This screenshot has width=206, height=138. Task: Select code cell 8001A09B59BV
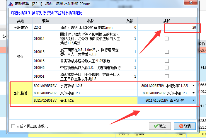point(46,93)
